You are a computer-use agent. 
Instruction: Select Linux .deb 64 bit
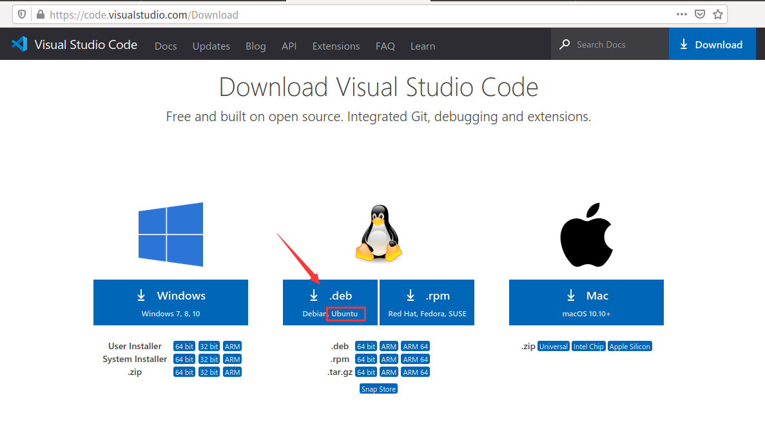[x=366, y=346]
